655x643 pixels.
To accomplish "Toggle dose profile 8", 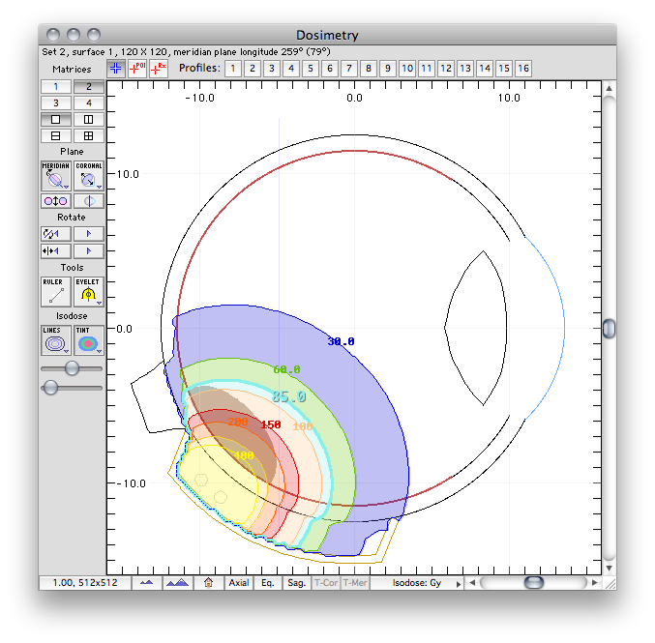I will (x=369, y=69).
